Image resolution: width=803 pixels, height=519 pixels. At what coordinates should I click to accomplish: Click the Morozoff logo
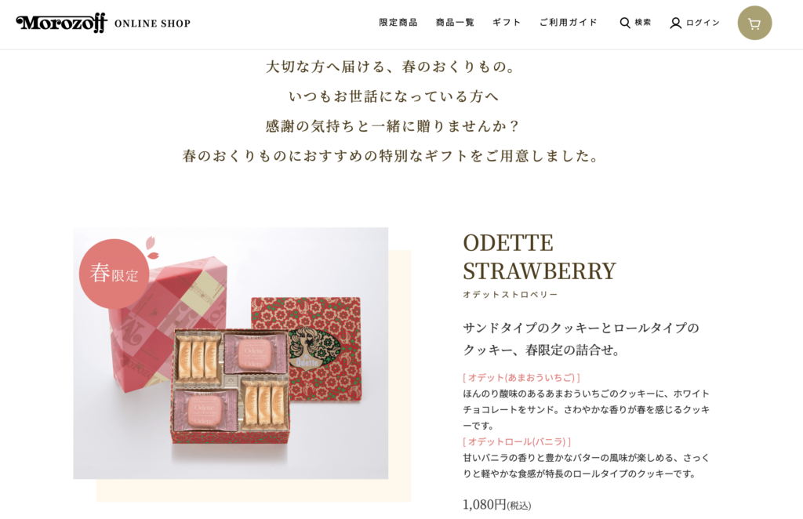tap(61, 23)
